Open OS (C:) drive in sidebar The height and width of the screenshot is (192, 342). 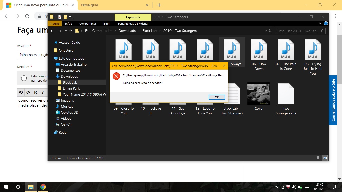pos(66,124)
